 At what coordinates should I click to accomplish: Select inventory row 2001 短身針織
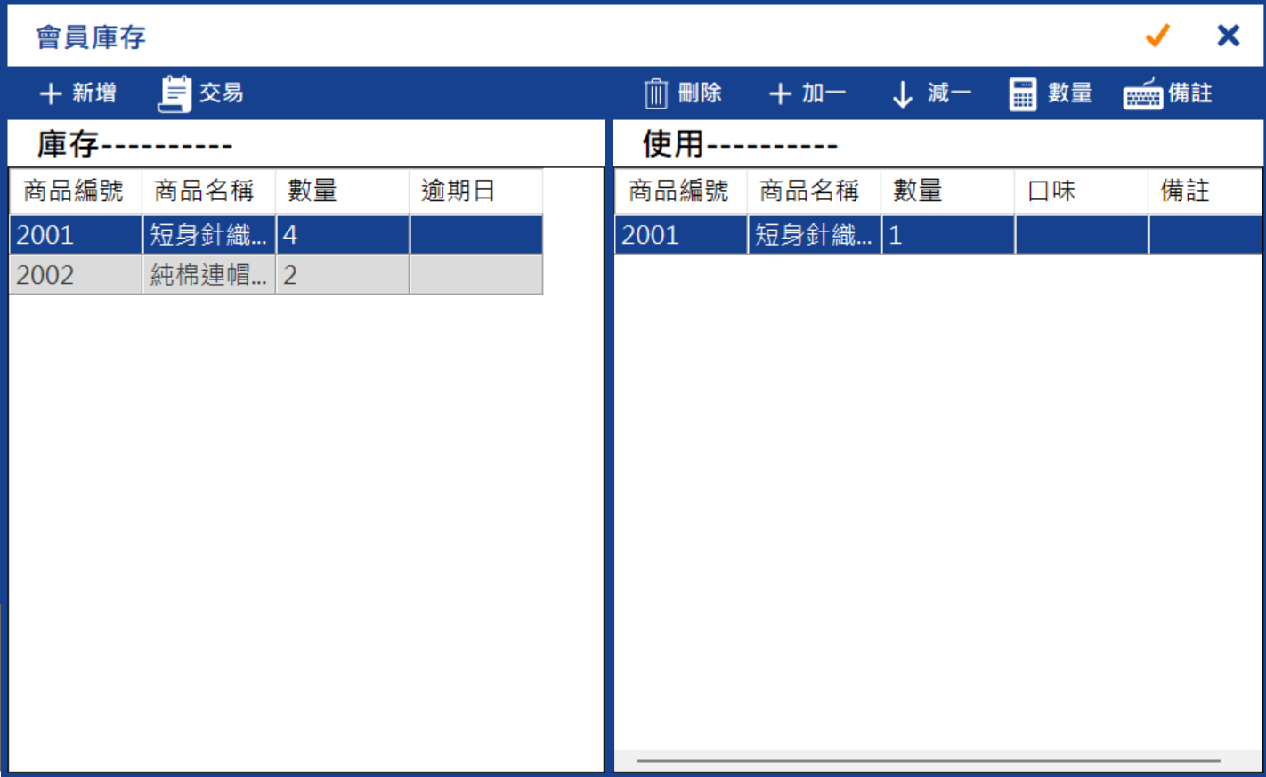pyautogui.click(x=276, y=235)
